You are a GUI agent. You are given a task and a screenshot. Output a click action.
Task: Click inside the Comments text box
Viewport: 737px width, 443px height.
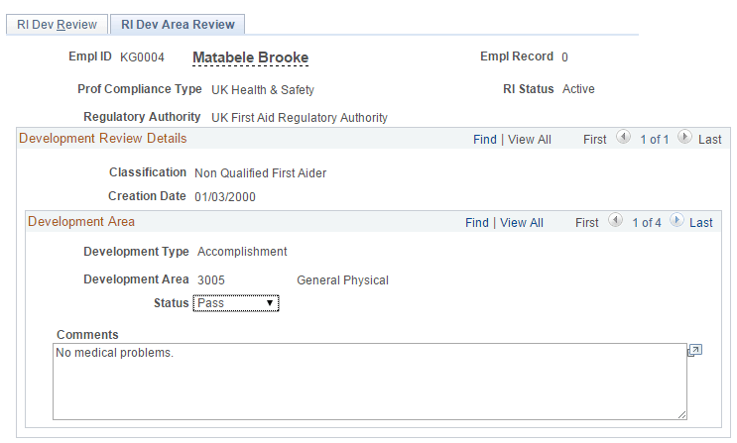pyautogui.click(x=369, y=382)
